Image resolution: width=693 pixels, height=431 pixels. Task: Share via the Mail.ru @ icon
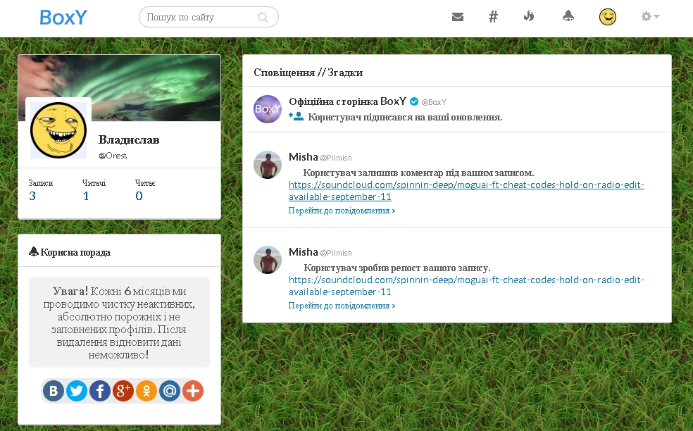coord(170,391)
